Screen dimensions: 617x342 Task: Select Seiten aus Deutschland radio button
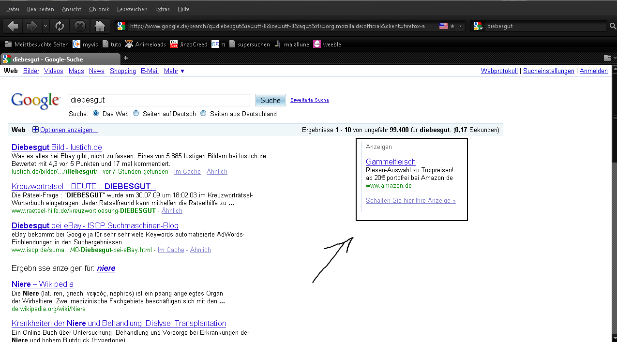point(203,113)
